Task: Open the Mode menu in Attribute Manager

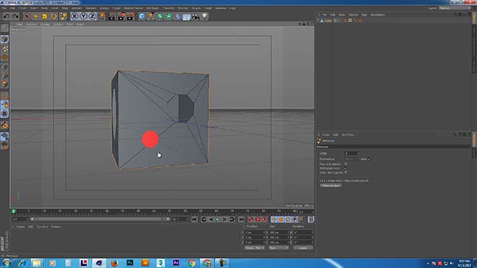Action: pos(326,135)
